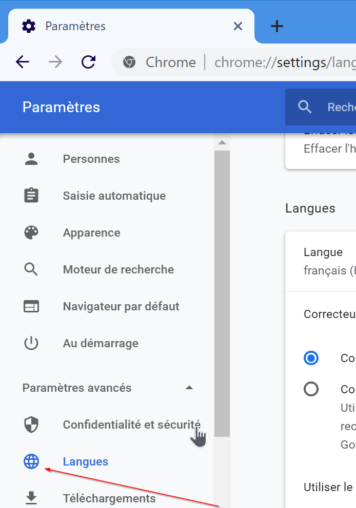Click the Apparence palette icon
This screenshot has height=508, width=356.
click(x=31, y=232)
